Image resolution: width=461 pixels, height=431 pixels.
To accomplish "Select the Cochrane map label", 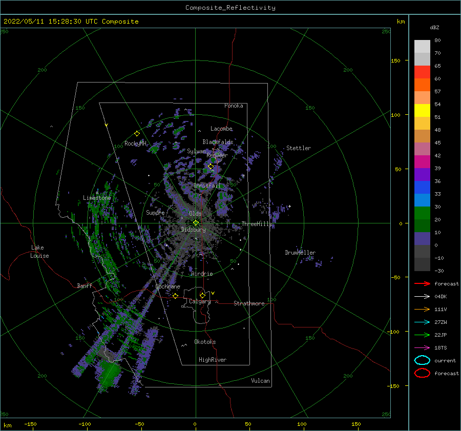I will pos(167,286).
